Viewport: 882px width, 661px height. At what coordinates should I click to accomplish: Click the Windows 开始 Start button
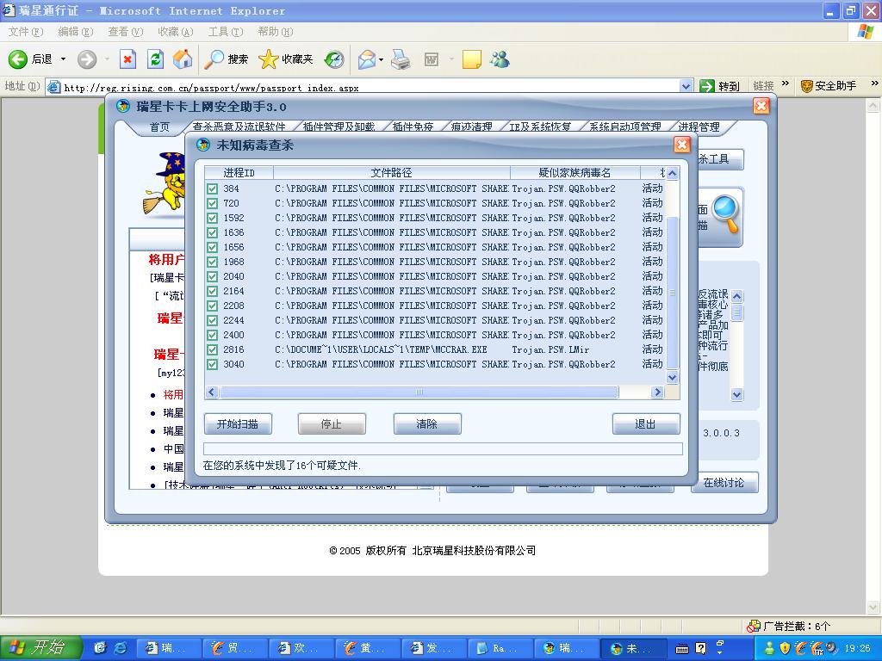pyautogui.click(x=41, y=648)
